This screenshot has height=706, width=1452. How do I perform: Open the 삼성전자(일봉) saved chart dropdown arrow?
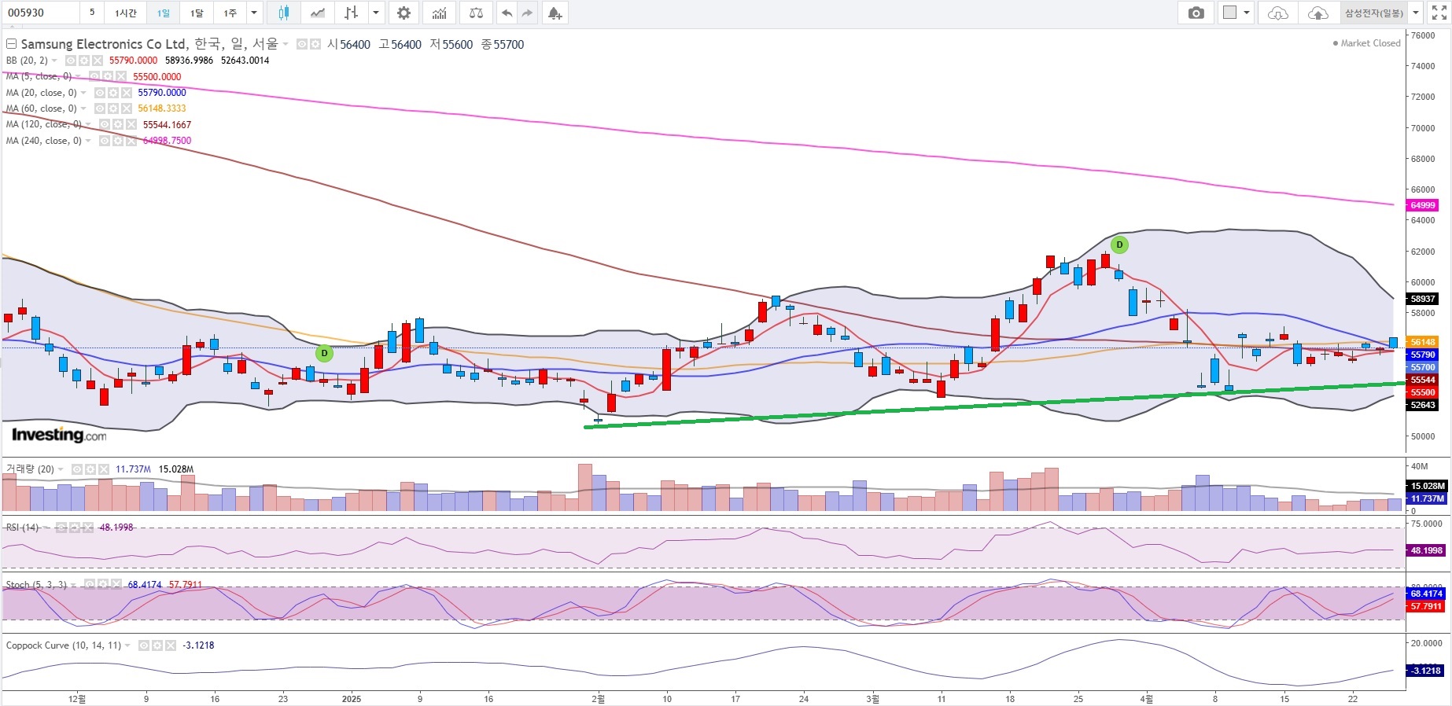pos(1416,13)
